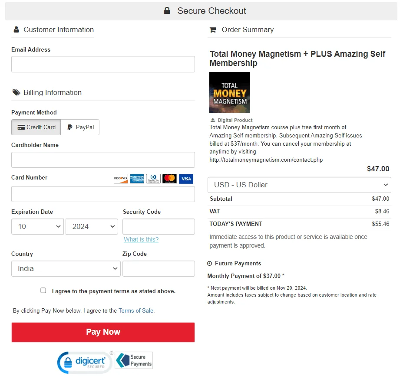Screen dimensions: 403x382
Task: Click the product title Total Money Magnetism heading
Action: point(297,59)
